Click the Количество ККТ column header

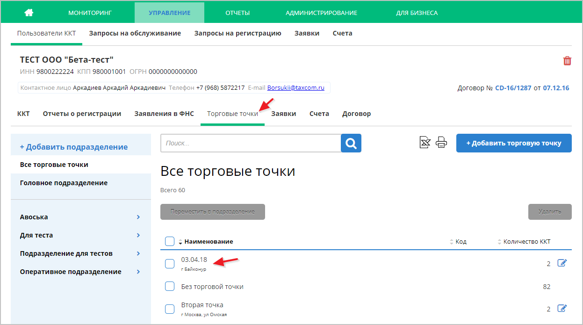[x=527, y=242]
